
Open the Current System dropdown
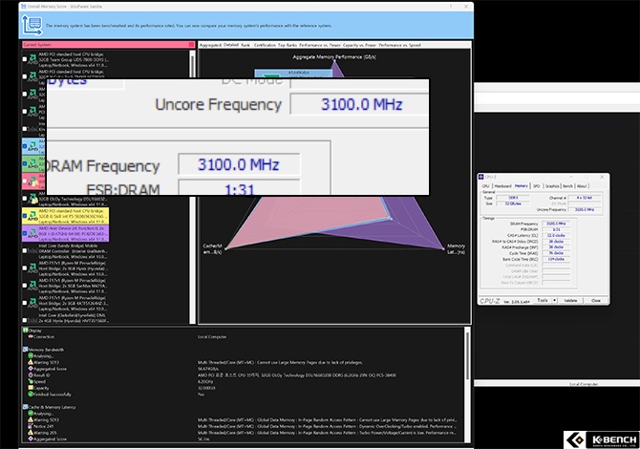point(191,45)
